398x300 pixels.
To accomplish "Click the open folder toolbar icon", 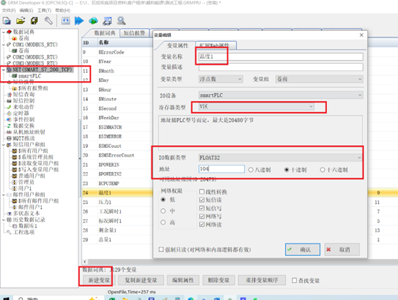I will point(21,21).
